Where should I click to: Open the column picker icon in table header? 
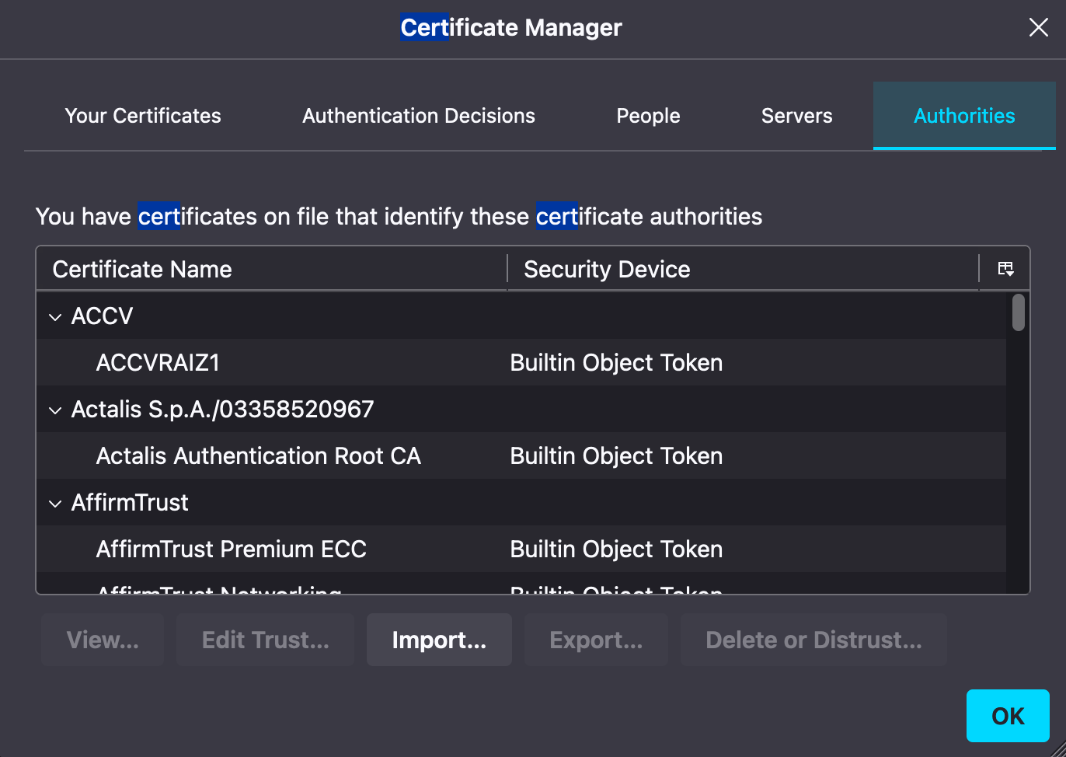[1005, 269]
